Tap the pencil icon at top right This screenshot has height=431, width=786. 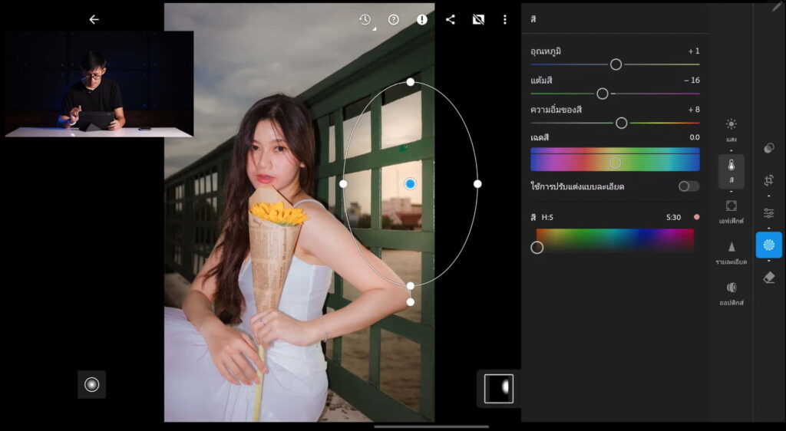tap(776, 7)
